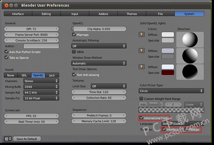The height and width of the screenshot is (145, 214).
Task: Open the Sample Rate 44.1 kHz dropdown
Action: [x=41, y=92]
